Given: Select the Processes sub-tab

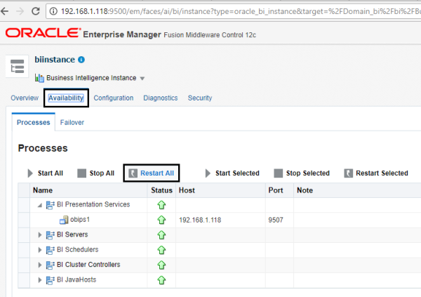Looking at the screenshot, I should point(33,122).
